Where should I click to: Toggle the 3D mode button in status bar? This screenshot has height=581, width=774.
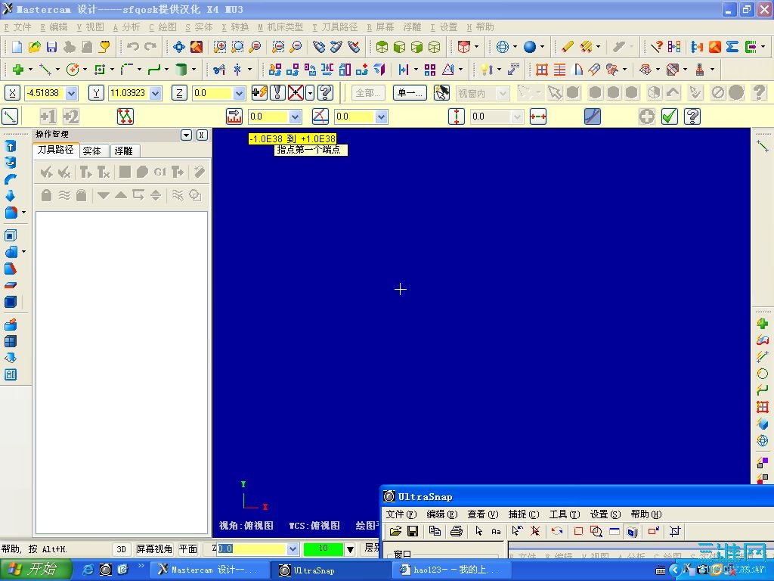pyautogui.click(x=122, y=549)
